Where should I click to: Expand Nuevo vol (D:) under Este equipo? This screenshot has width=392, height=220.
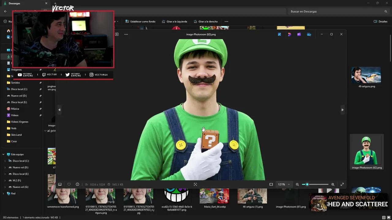pos(5,167)
